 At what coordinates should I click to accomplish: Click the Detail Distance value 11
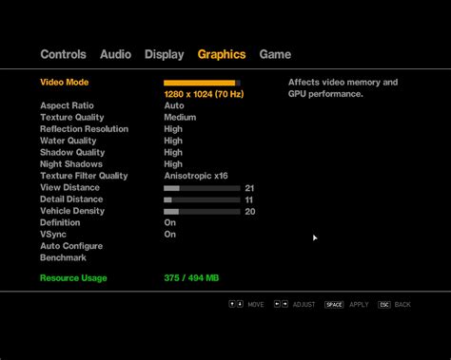pyautogui.click(x=249, y=200)
